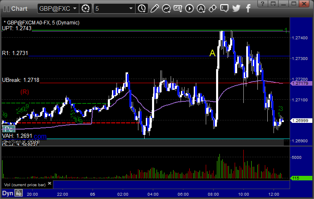Click the 22:00 time axis label

62,194
